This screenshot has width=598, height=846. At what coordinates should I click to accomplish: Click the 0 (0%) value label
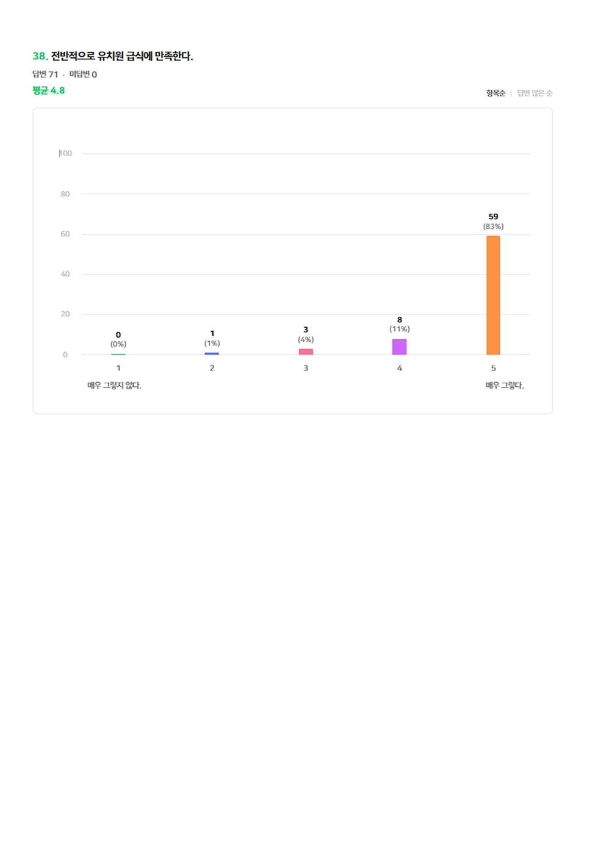pos(118,339)
